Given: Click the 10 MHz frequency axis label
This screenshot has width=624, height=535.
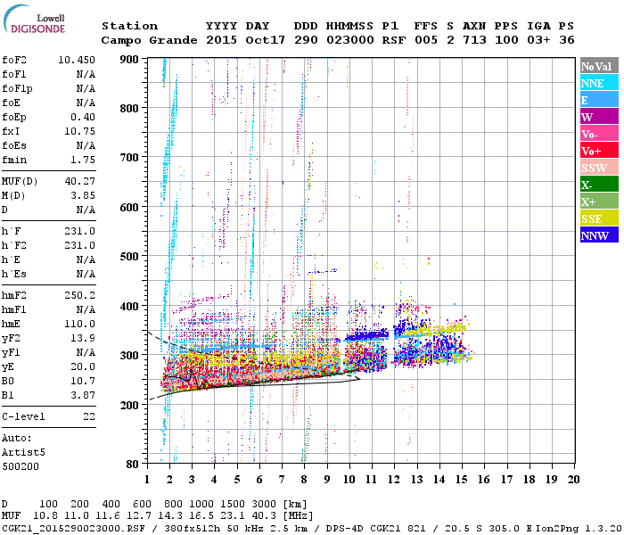Looking at the screenshot, I should click(349, 480).
